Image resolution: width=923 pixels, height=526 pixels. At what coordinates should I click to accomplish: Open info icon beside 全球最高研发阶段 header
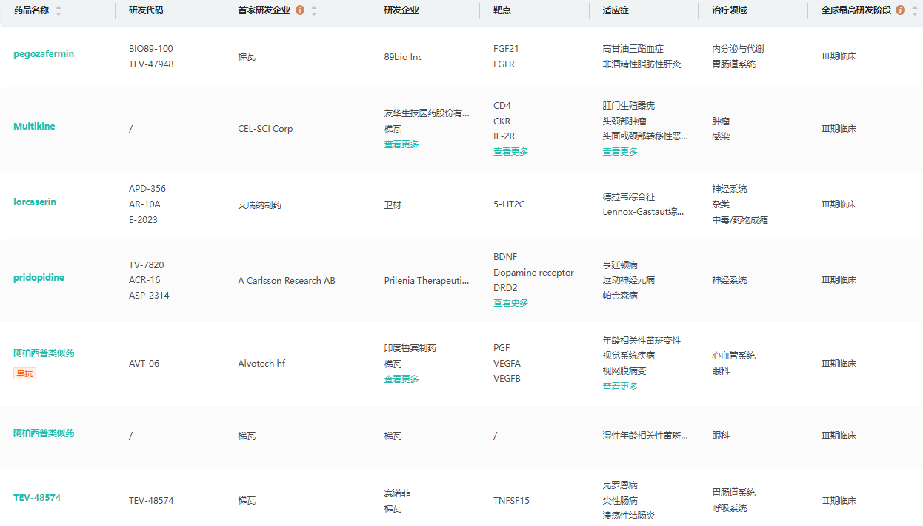click(900, 10)
